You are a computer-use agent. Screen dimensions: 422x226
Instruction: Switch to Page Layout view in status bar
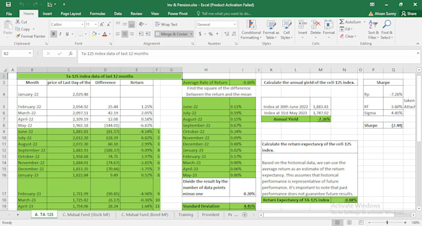click(x=349, y=222)
